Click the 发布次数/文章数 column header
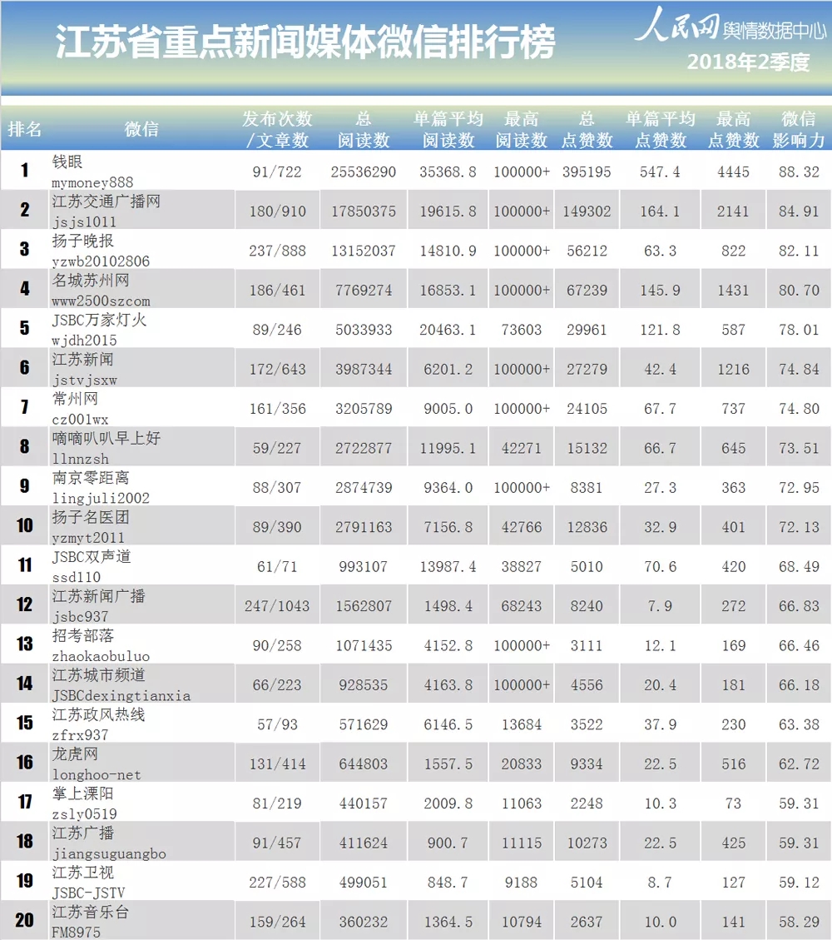Viewport: 832px width, 940px height. 277,129
